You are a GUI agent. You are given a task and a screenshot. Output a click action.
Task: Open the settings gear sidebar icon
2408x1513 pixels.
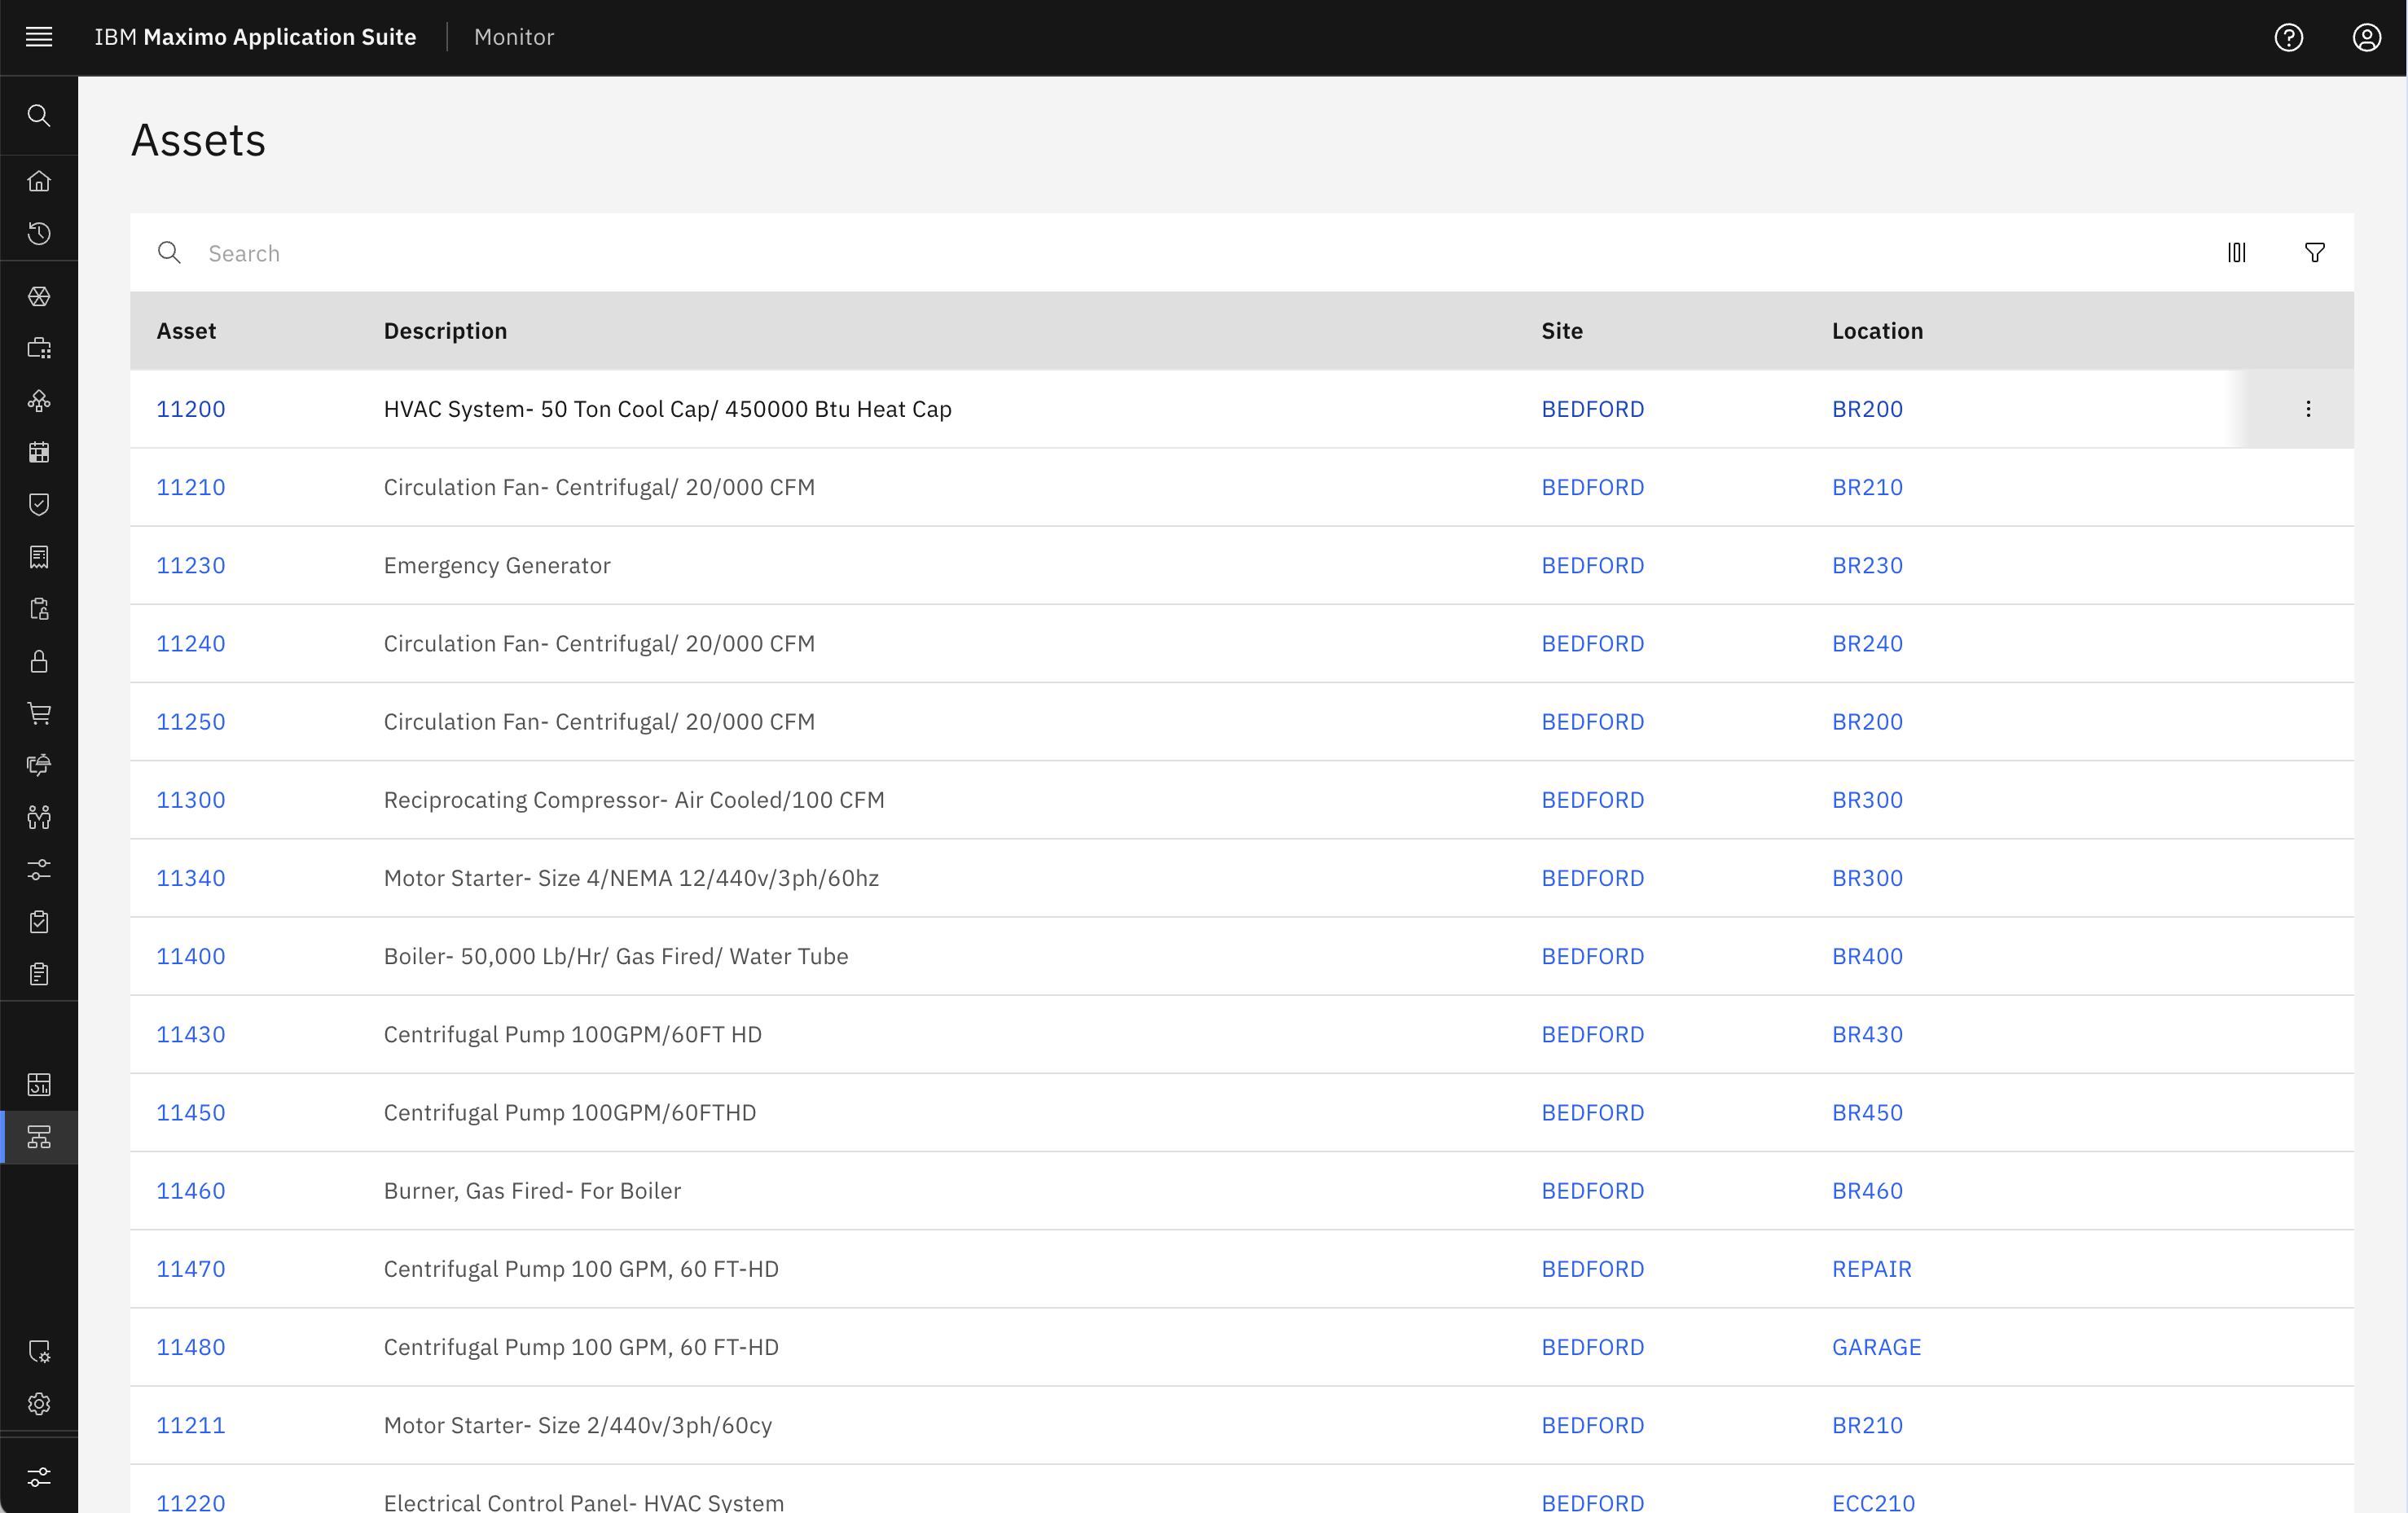[x=39, y=1403]
